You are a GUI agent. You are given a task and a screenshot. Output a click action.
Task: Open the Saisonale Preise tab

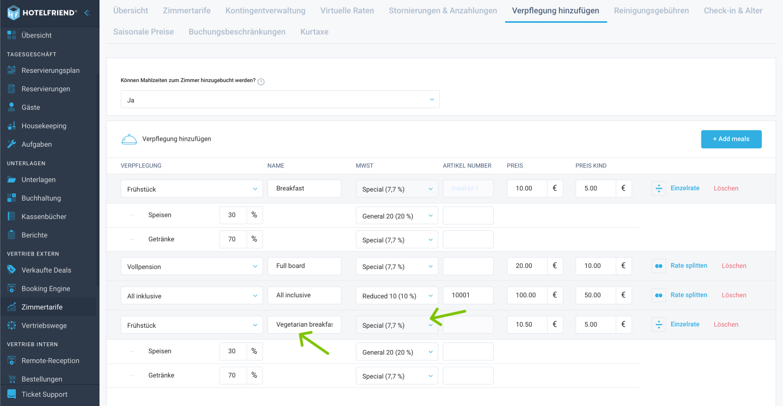pos(144,32)
